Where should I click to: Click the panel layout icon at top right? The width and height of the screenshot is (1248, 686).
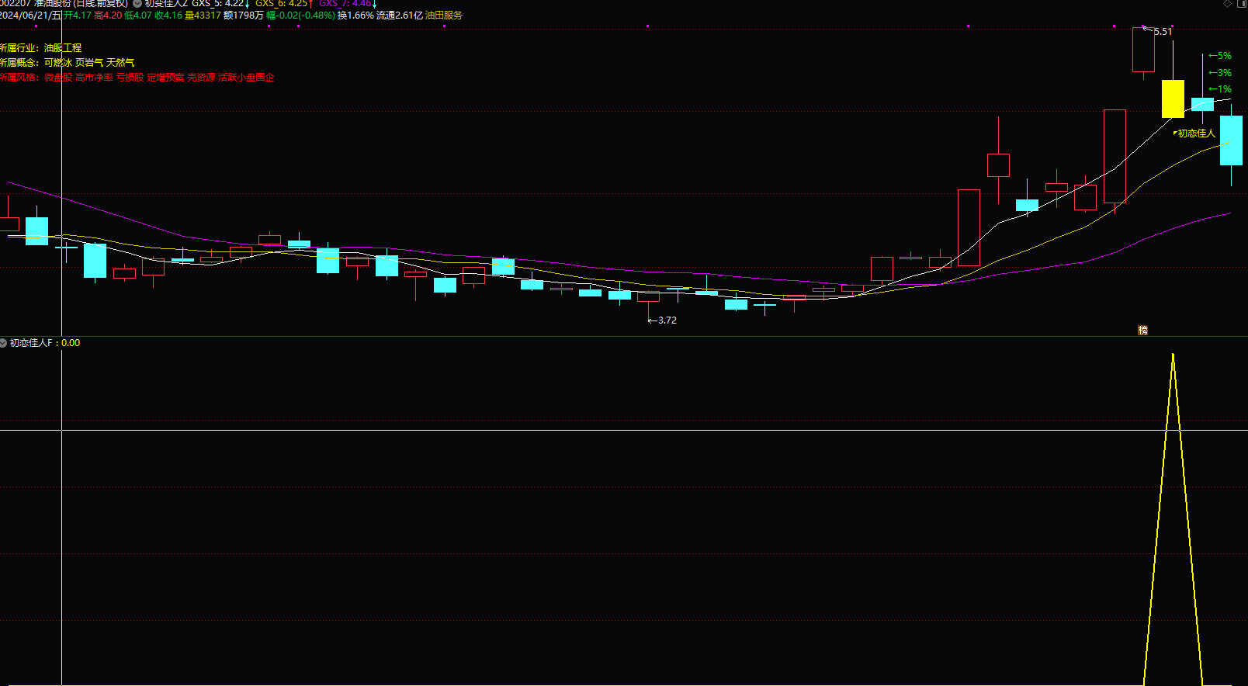coord(1243,4)
